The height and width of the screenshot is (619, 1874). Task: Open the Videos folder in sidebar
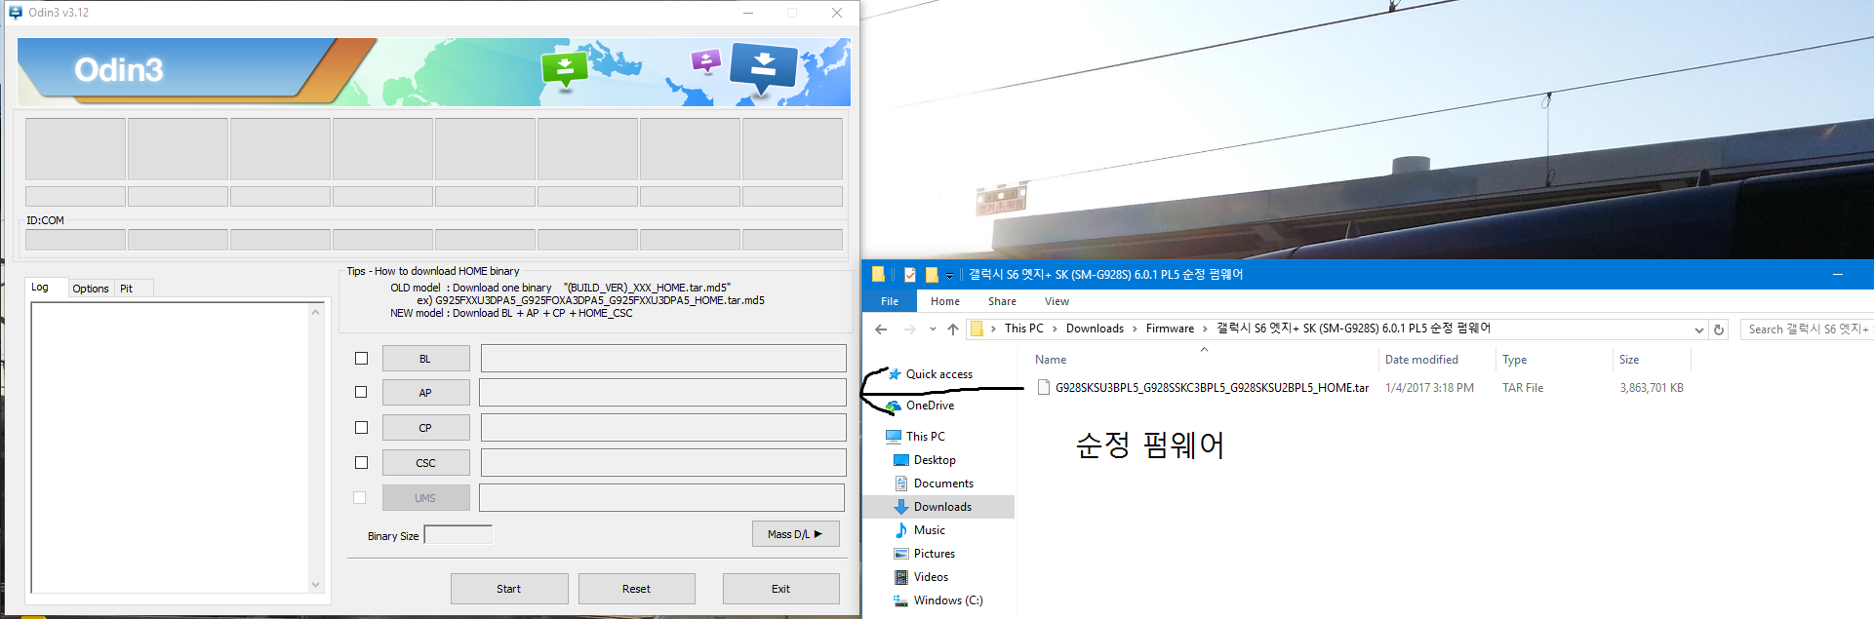930,577
